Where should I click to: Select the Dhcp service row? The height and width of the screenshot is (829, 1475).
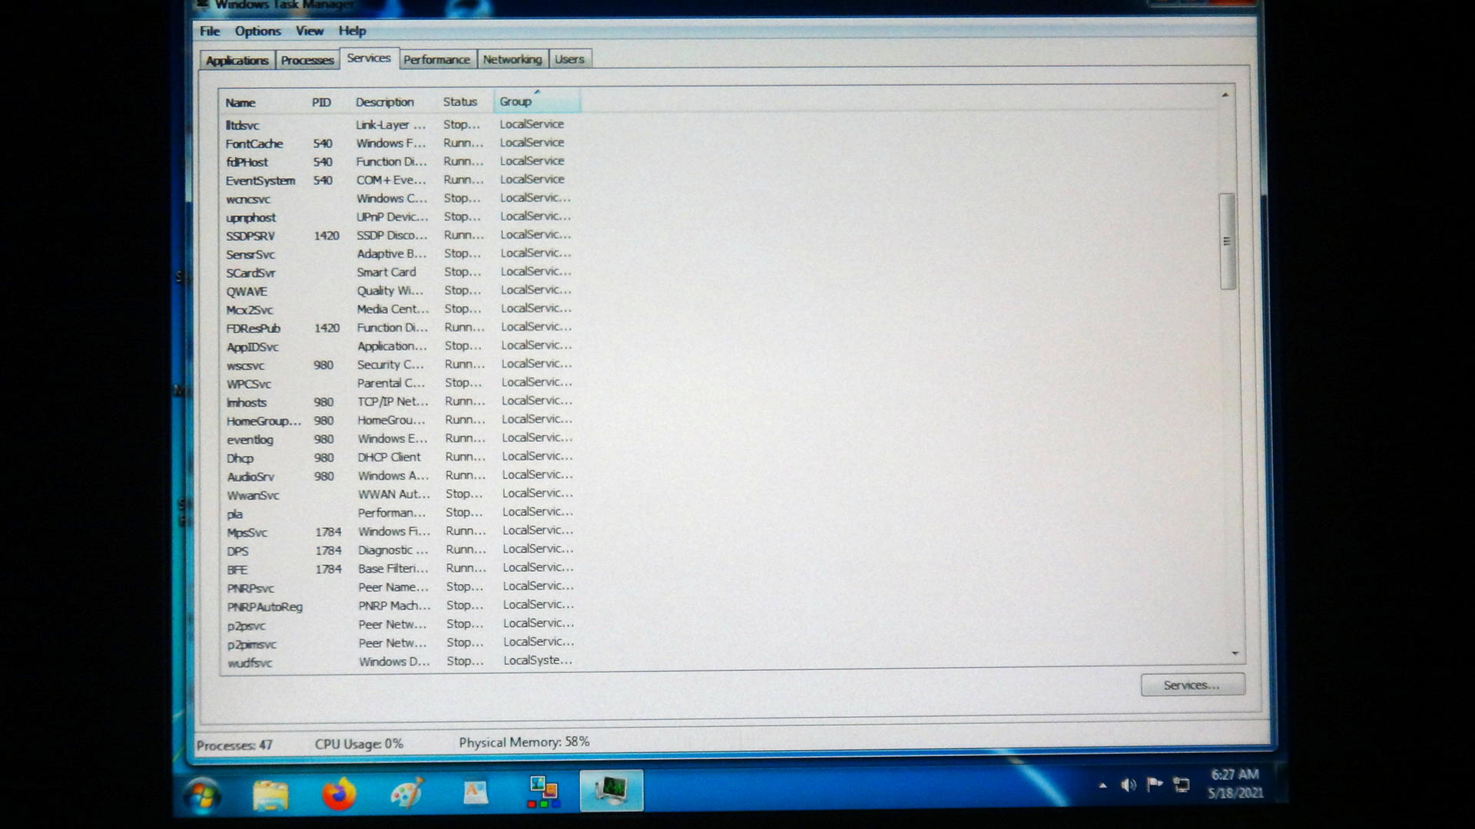coord(399,457)
